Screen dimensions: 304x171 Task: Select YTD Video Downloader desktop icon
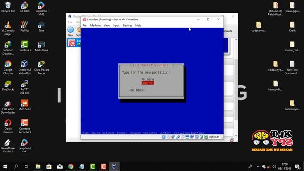click(x=8, y=107)
